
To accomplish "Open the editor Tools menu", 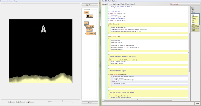I will pos(110,1).
